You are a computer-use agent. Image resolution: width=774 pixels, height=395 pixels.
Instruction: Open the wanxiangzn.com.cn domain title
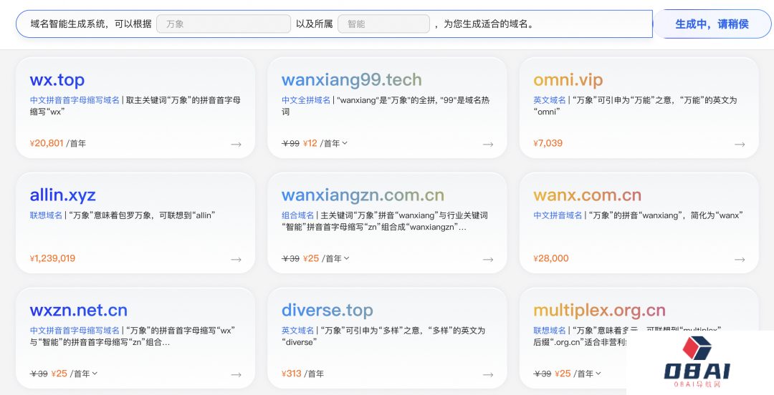(363, 195)
